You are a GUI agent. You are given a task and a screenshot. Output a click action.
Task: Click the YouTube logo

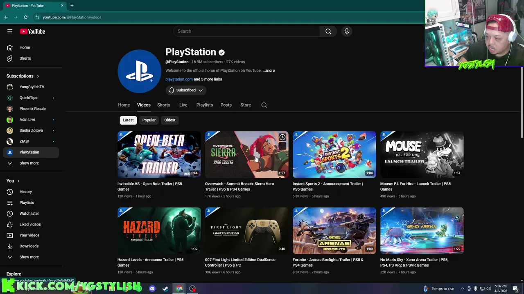(32, 31)
